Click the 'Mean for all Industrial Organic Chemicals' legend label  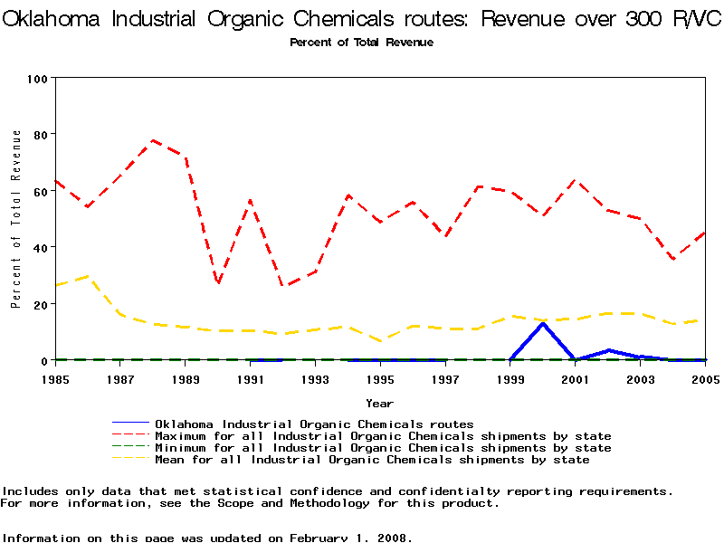[372, 460]
